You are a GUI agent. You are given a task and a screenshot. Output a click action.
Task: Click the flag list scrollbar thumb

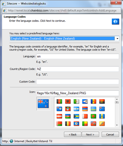point(117,103)
